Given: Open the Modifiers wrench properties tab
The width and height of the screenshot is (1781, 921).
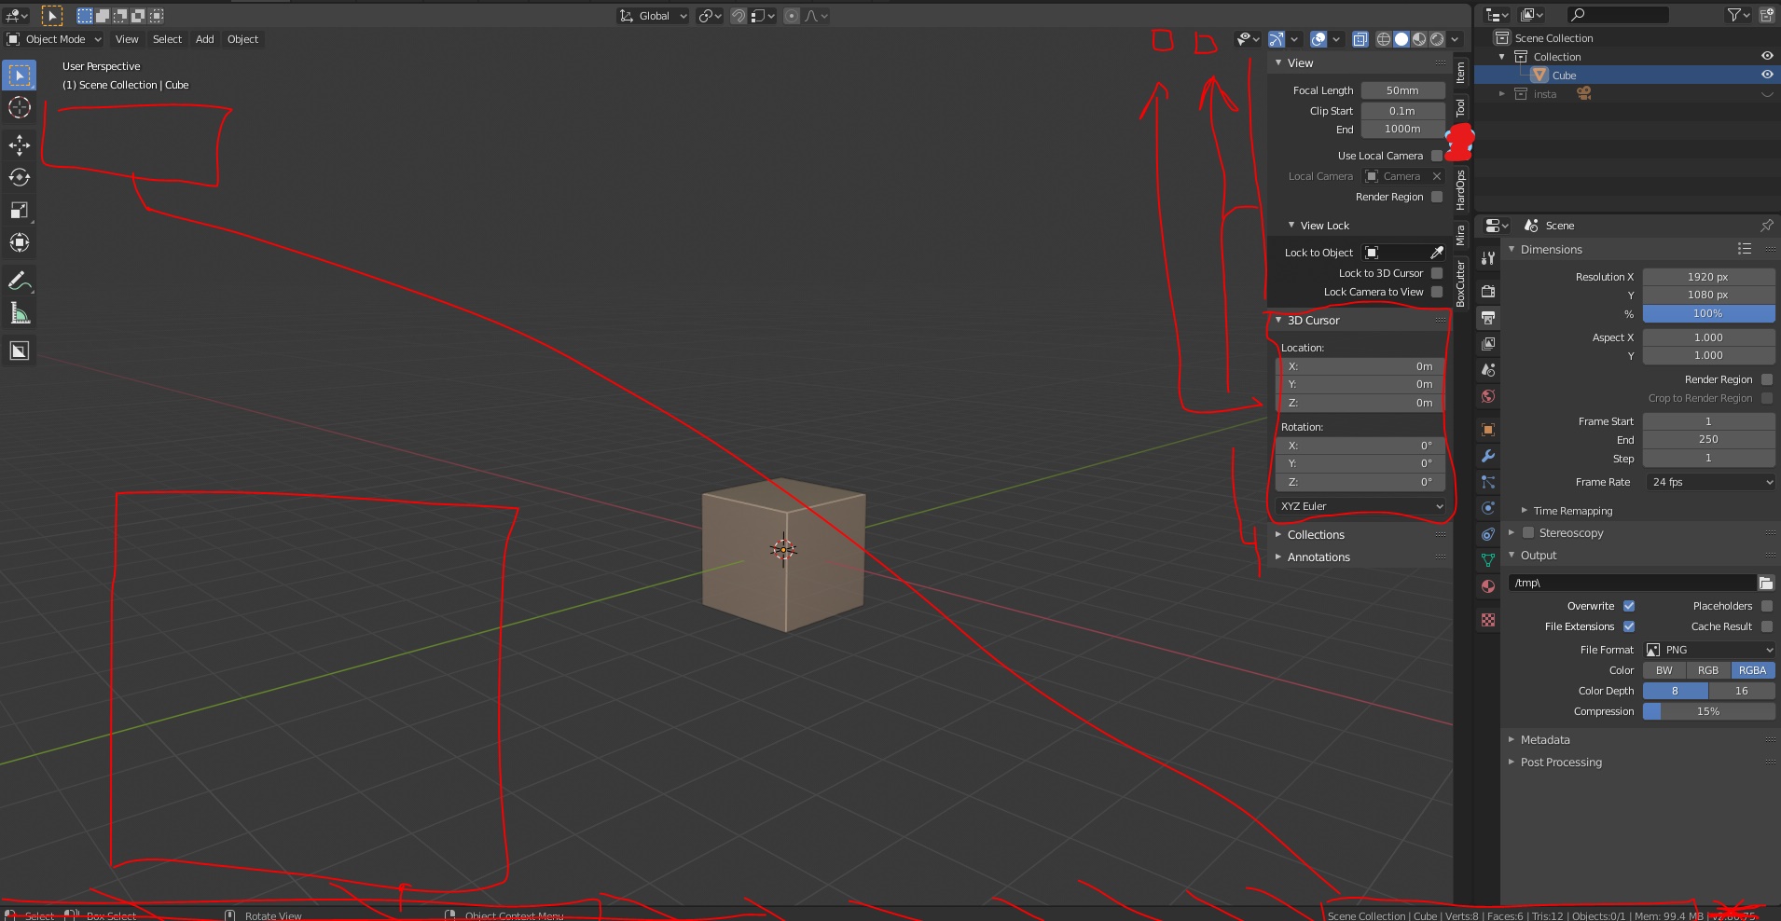Looking at the screenshot, I should [1488, 456].
